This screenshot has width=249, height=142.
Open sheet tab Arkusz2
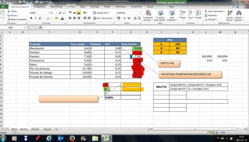[35, 129]
